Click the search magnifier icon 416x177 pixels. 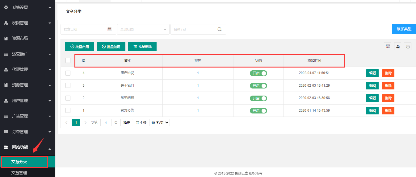tap(220, 29)
